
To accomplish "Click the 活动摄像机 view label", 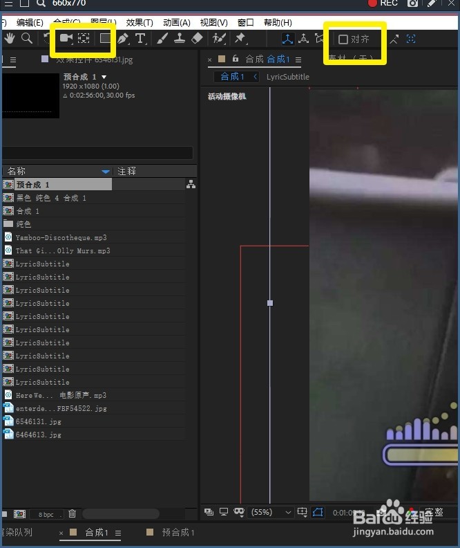I will 227,96.
